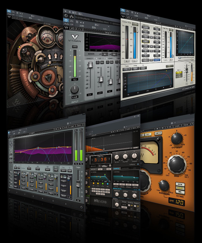Click the H-Reverb Output knob
The image size is (202, 243).
tap(134, 156)
